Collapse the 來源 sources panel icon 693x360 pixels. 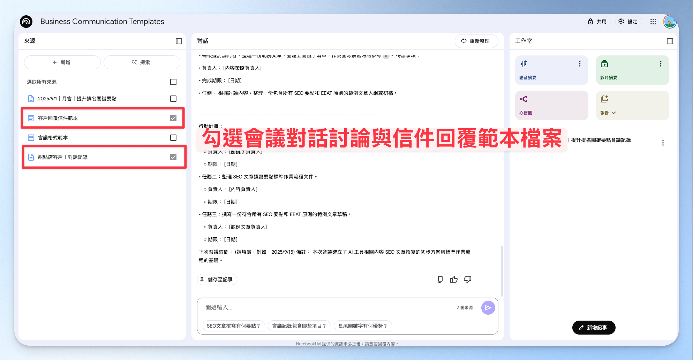(179, 41)
